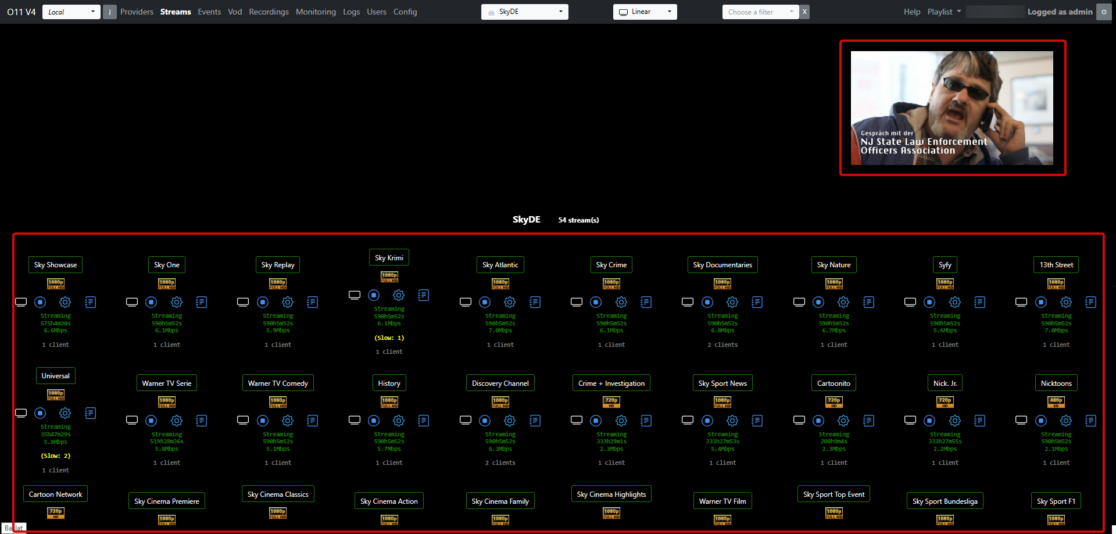Click the Sky Sport Bundesliga channel button
The width and height of the screenshot is (1116, 534).
(x=945, y=501)
